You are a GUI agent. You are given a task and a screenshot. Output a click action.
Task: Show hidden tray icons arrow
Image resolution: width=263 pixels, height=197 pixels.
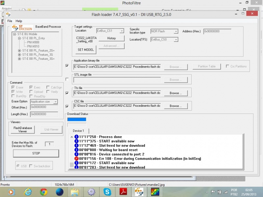tap(207, 192)
